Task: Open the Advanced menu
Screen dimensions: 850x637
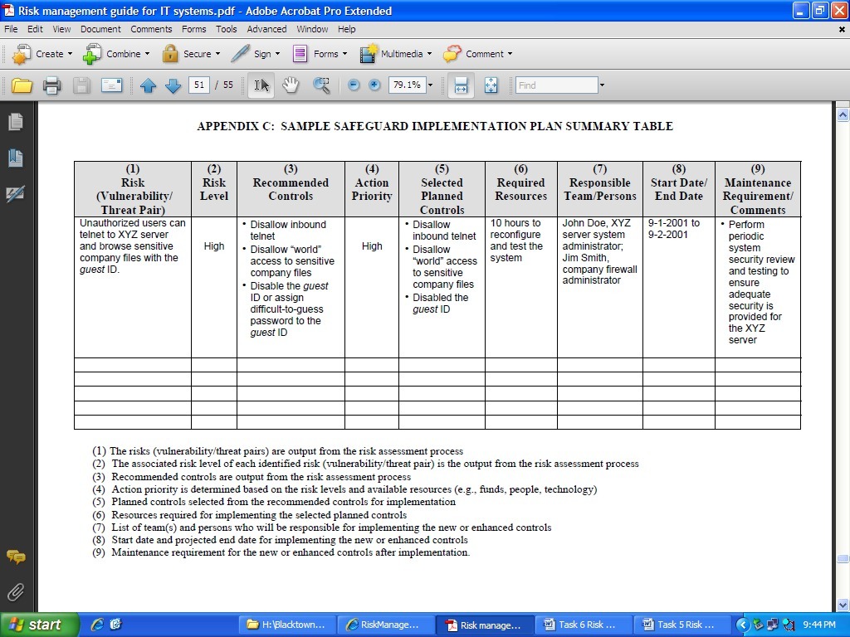Action: point(266,29)
